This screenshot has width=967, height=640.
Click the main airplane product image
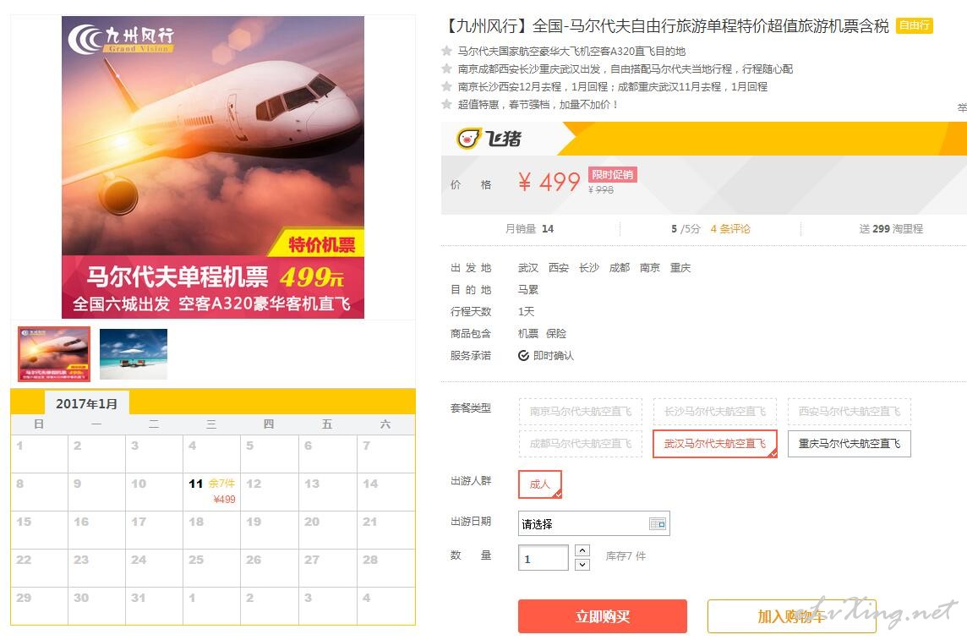point(213,167)
